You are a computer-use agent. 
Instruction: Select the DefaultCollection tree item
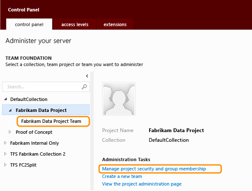(29, 99)
